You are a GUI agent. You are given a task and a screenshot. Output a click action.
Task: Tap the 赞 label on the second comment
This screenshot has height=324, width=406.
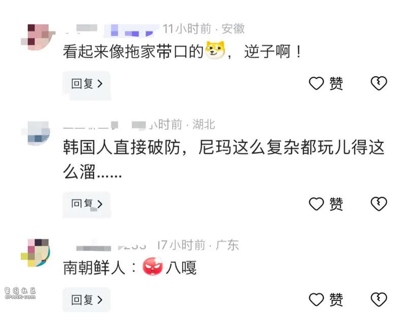click(336, 204)
